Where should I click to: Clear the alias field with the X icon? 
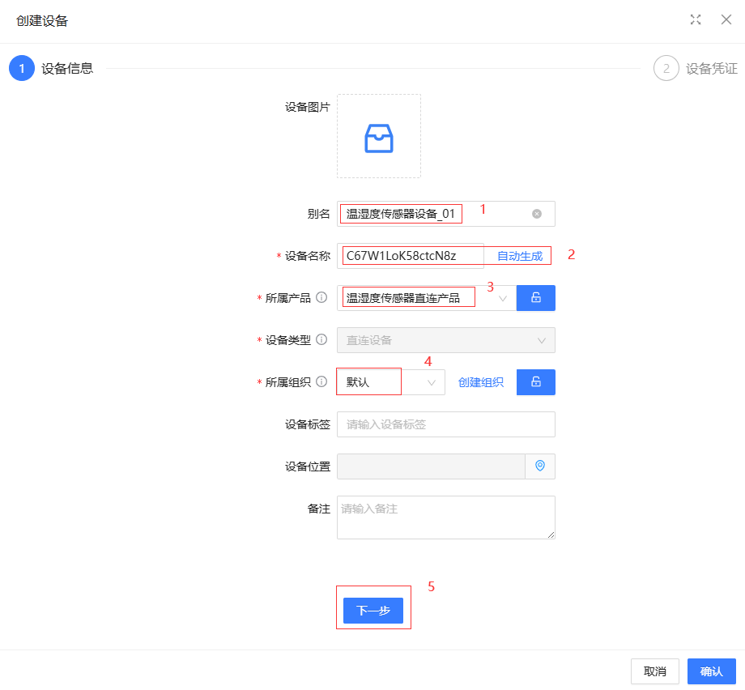[536, 214]
